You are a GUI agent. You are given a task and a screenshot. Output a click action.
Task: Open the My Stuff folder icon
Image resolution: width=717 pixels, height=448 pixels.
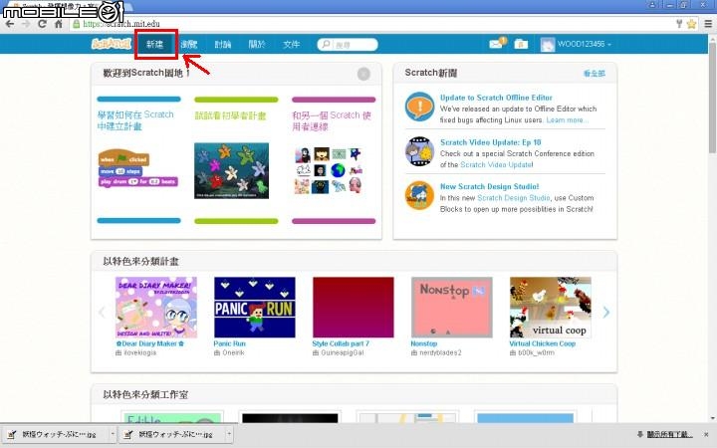pyautogui.click(x=521, y=44)
